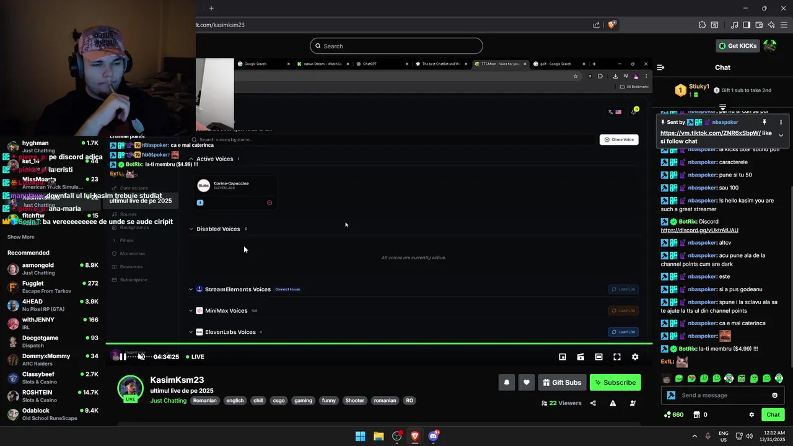This screenshot has width=793, height=446.
Task: Enter fullscreen on video player
Action: point(617,357)
